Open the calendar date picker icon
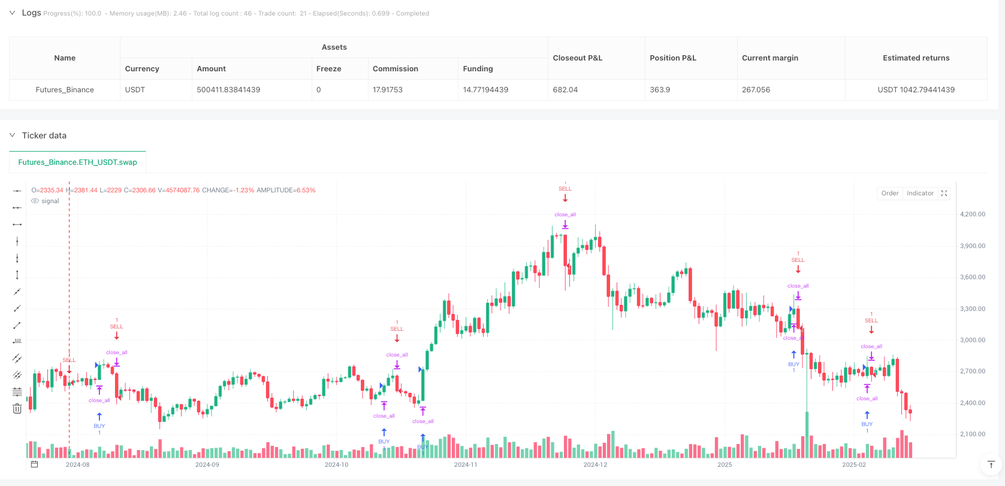Viewport: 1005px width, 486px height. (34, 464)
